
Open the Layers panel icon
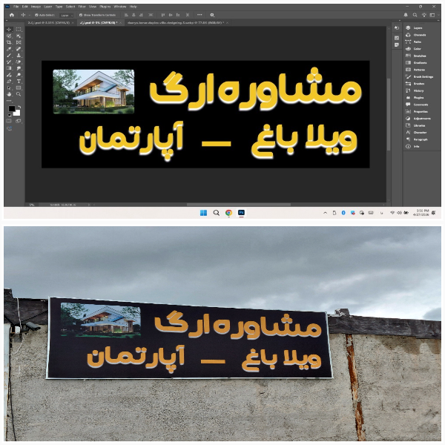pyautogui.click(x=408, y=28)
